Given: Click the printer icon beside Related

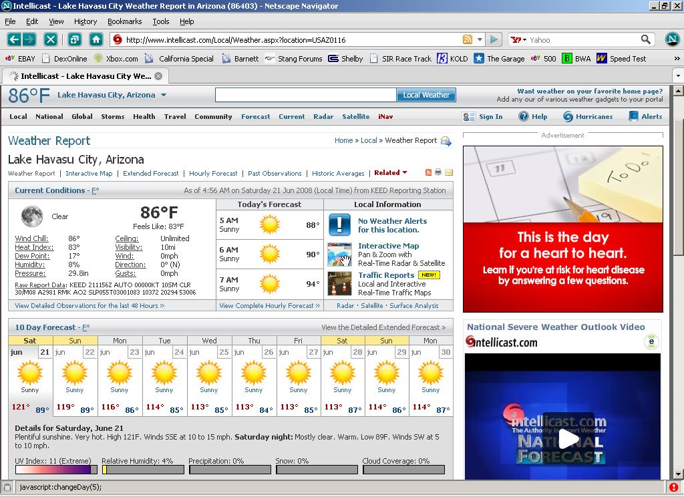Looking at the screenshot, I should (x=438, y=172).
